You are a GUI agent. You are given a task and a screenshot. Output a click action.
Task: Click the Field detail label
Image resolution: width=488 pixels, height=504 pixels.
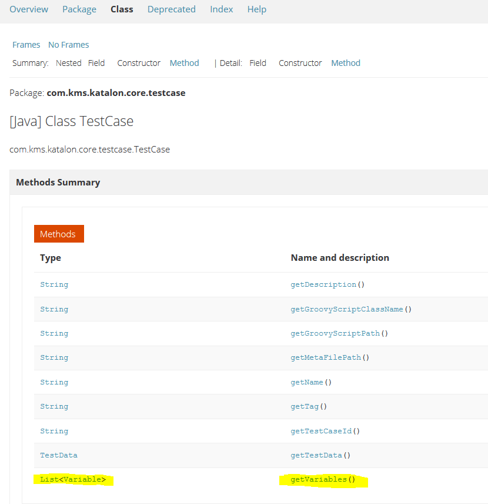258,63
